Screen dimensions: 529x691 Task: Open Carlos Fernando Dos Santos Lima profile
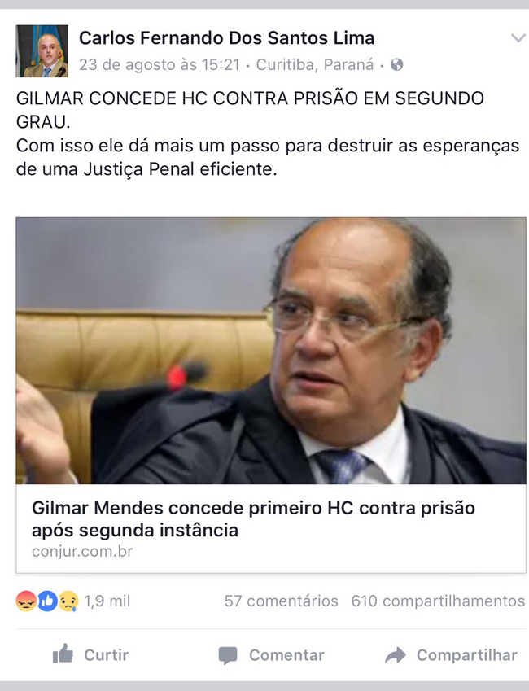tap(226, 38)
